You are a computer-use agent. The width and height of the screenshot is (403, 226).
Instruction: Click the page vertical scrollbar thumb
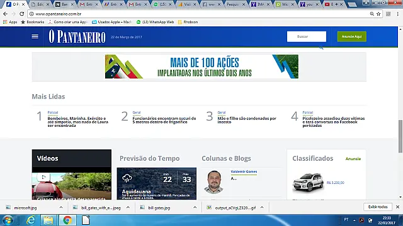[x=400, y=136]
